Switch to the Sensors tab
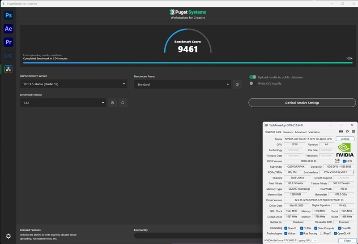 tap(288, 132)
